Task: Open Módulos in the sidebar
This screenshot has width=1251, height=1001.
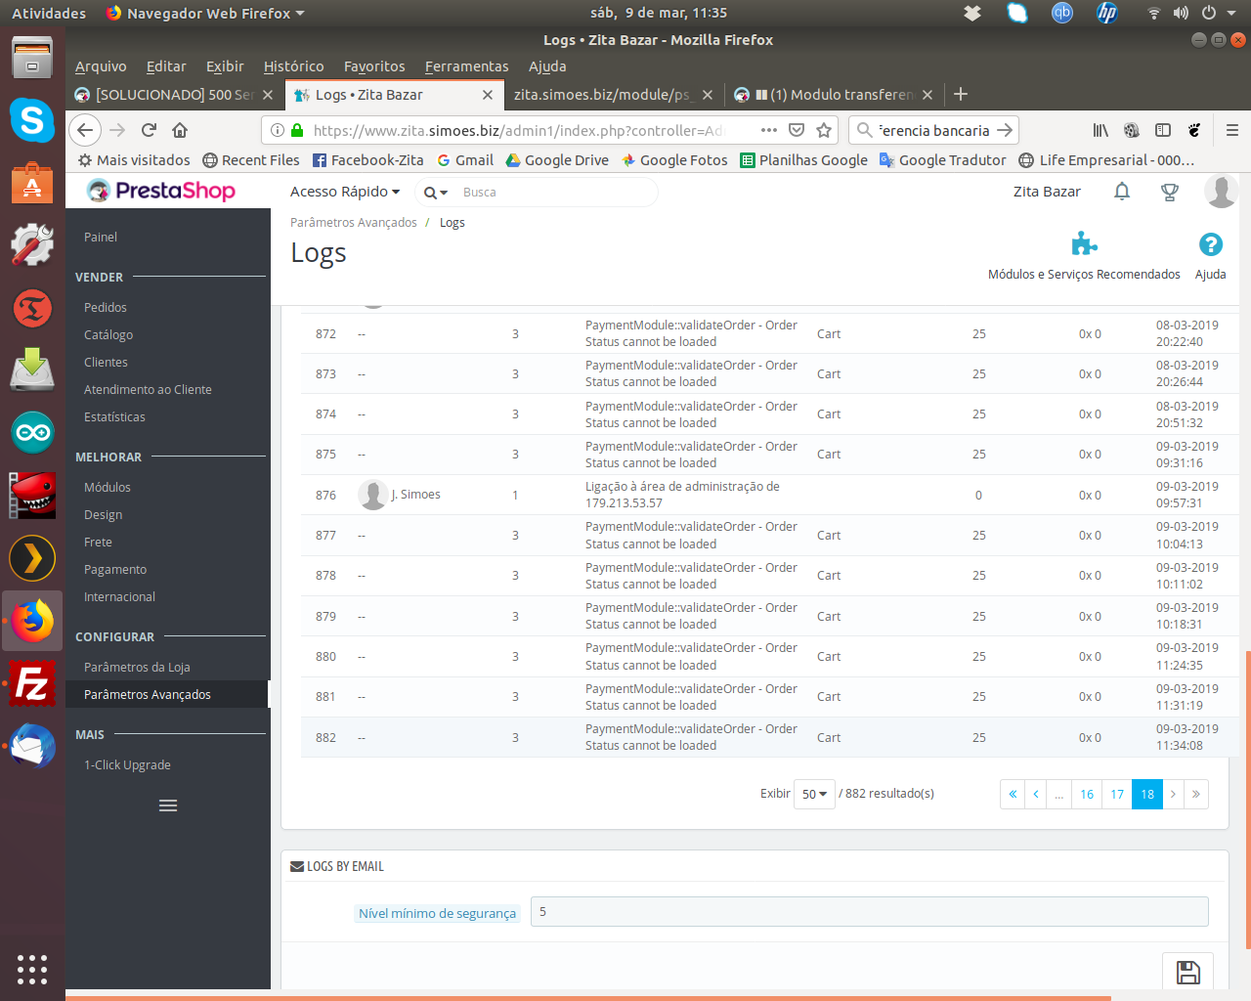Action: coord(108,487)
